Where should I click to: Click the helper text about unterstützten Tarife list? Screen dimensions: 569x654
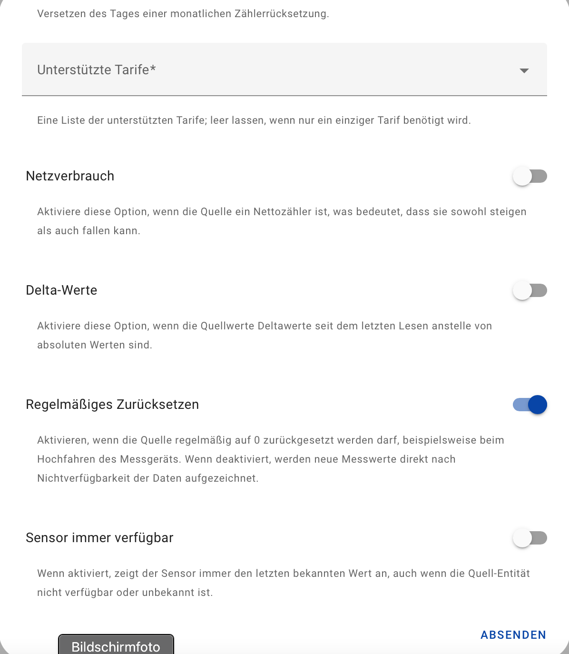(254, 120)
